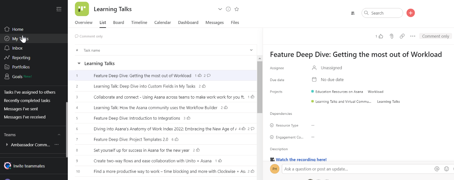This screenshot has width=454, height=180.
Task: Open the project title dropdown arrow
Action: (220, 9)
